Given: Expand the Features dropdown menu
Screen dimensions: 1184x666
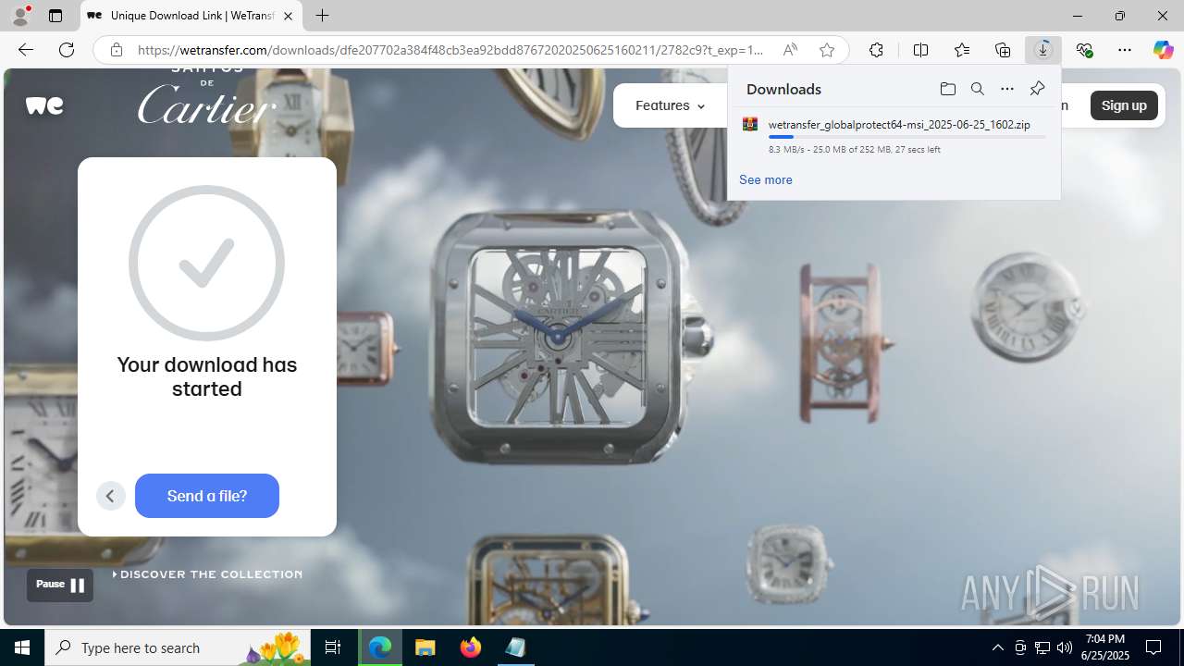Looking at the screenshot, I should coord(670,105).
